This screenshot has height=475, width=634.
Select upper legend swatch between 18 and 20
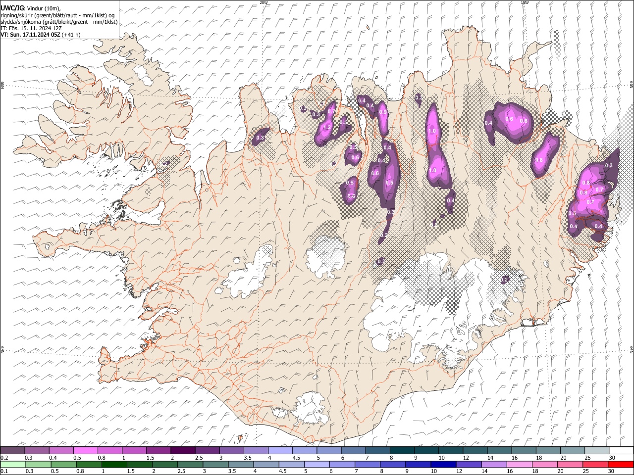[547, 450]
